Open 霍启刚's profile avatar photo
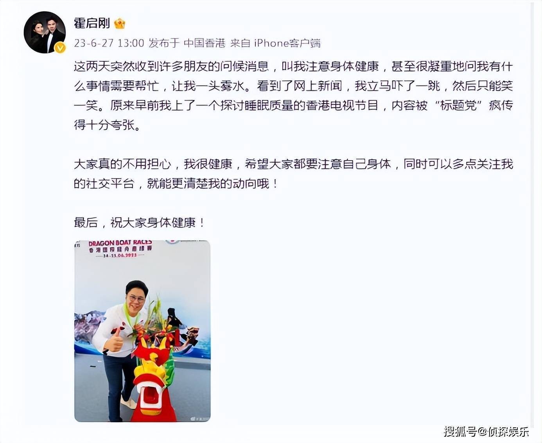Viewport: 542px width, 443px height. [45, 32]
